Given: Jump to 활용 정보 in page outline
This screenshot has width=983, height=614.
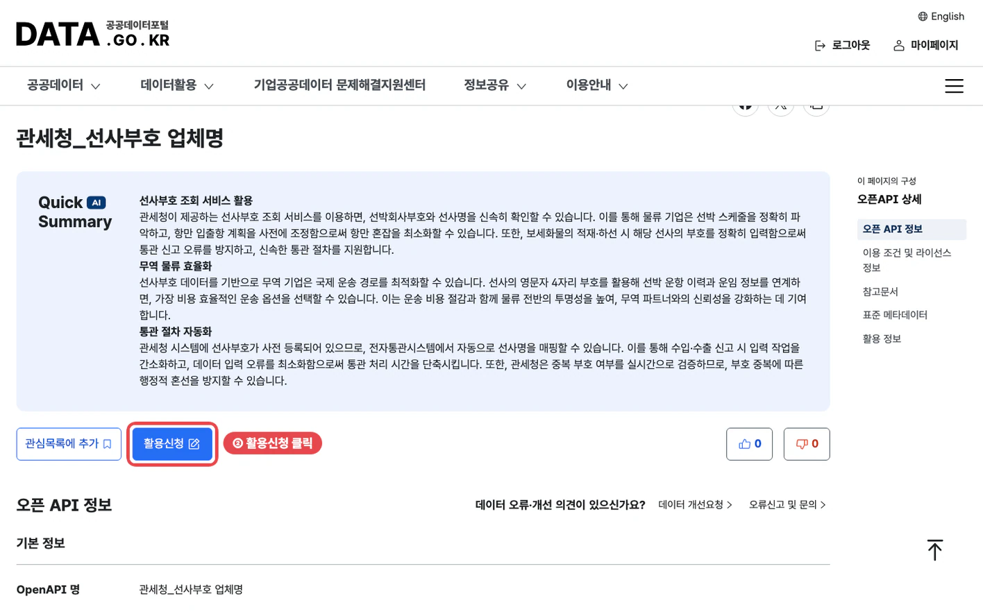Looking at the screenshot, I should point(882,339).
